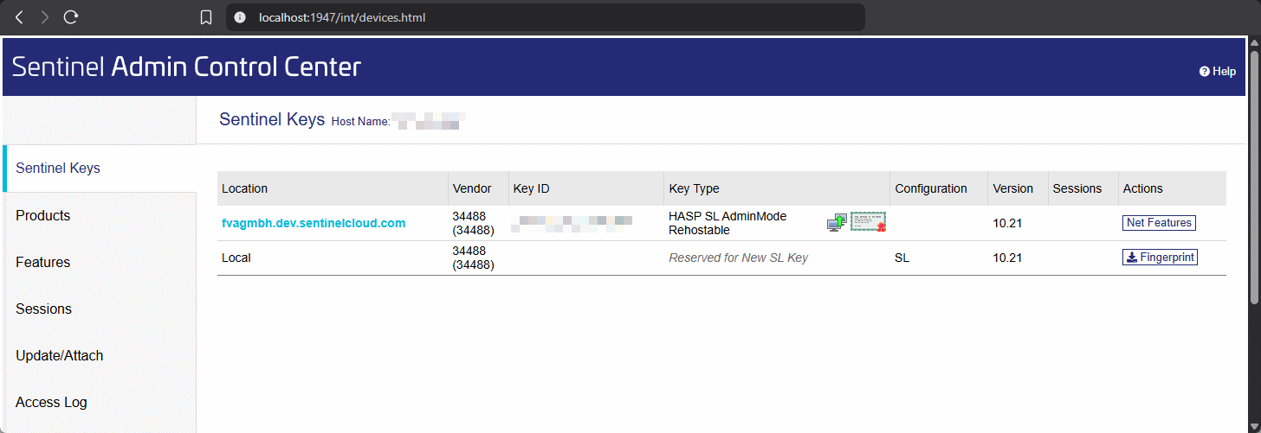Bookmark this page with the bookmark icon

[206, 17]
